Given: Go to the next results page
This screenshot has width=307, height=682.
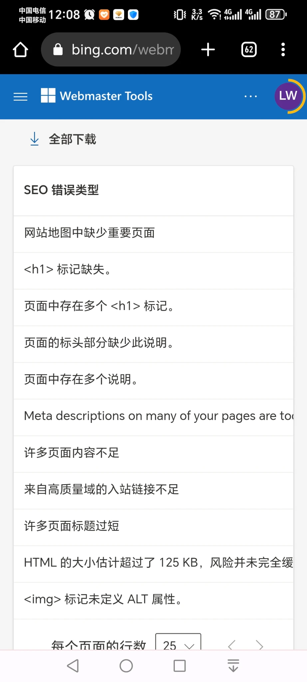Looking at the screenshot, I should (259, 645).
